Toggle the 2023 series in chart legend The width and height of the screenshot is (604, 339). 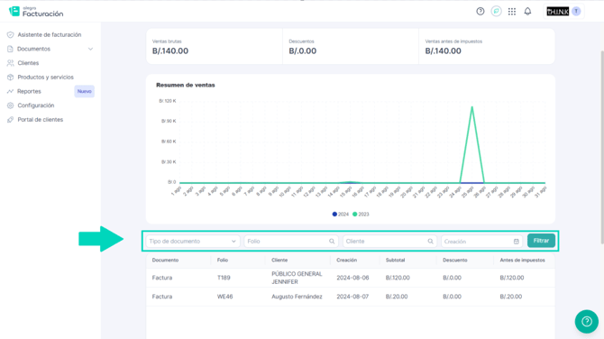coord(361,215)
